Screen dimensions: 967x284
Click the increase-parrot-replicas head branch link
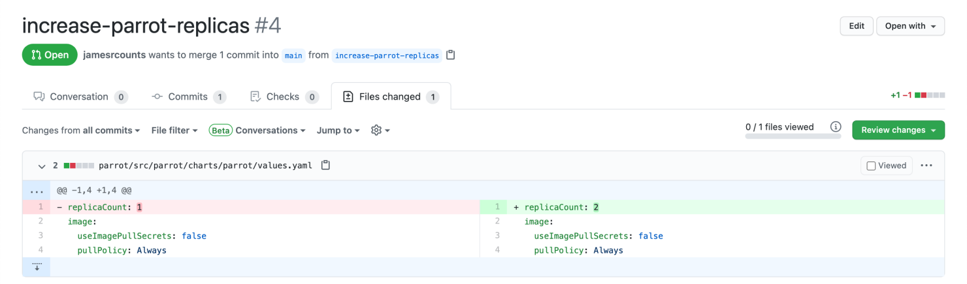coord(387,55)
